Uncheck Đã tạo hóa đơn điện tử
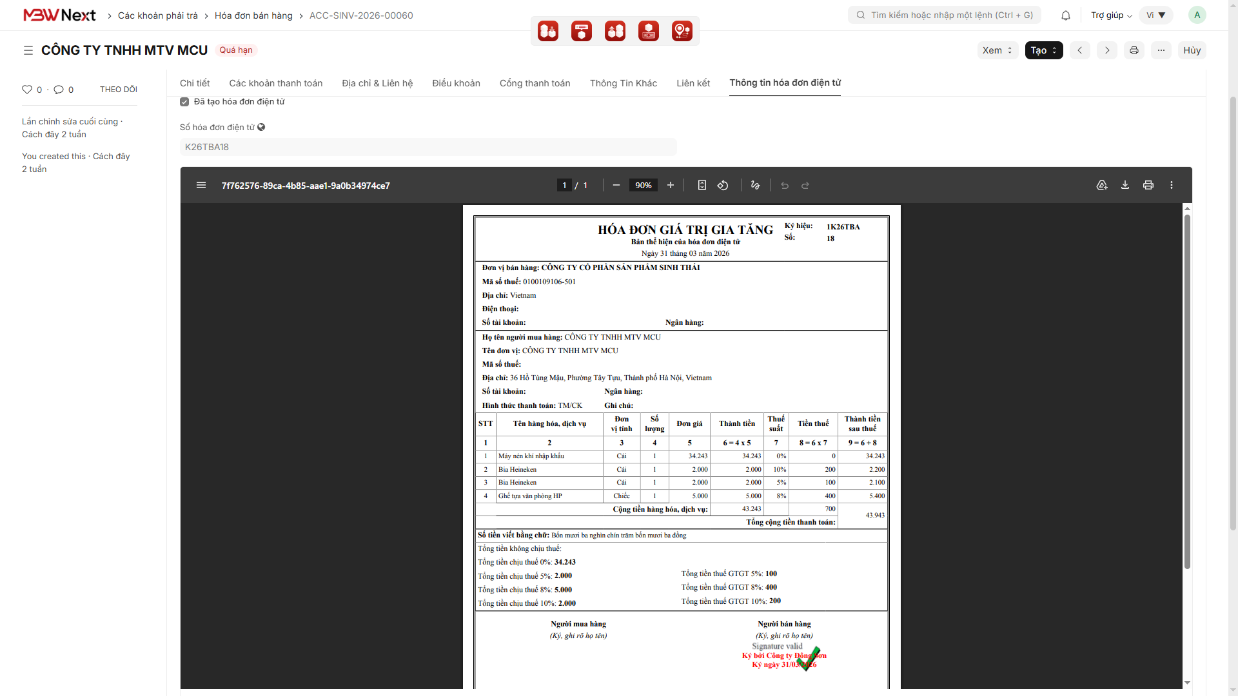This screenshot has width=1238, height=696. [184, 102]
